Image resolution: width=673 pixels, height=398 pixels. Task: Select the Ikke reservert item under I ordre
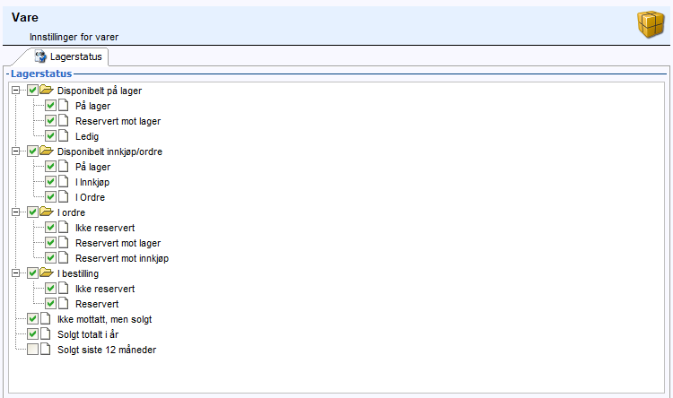pyautogui.click(x=105, y=228)
